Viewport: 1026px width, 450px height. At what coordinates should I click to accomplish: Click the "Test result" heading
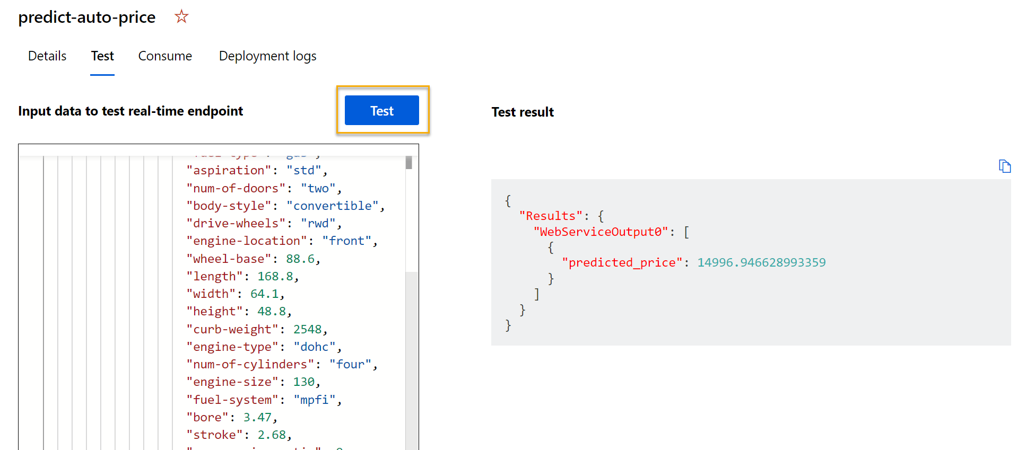pyautogui.click(x=523, y=112)
